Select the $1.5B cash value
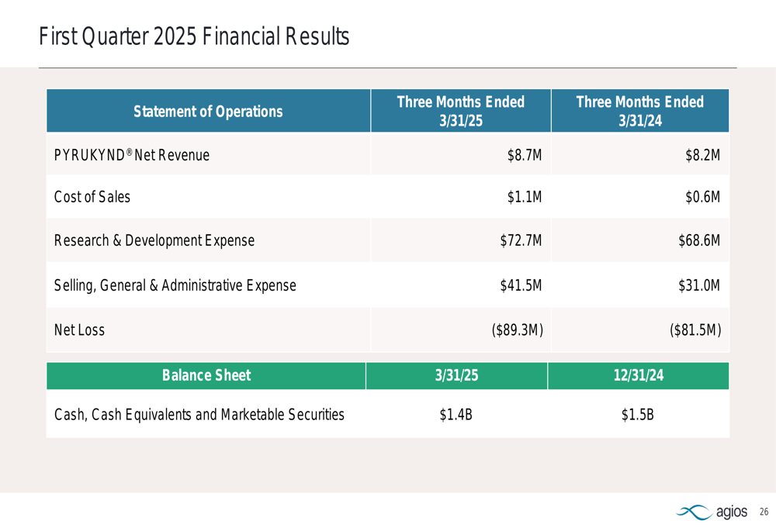776x531 pixels. coord(637,414)
